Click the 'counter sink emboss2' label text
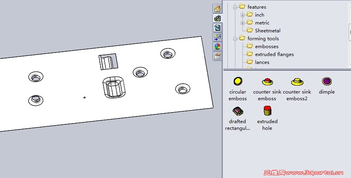 tap(297, 95)
